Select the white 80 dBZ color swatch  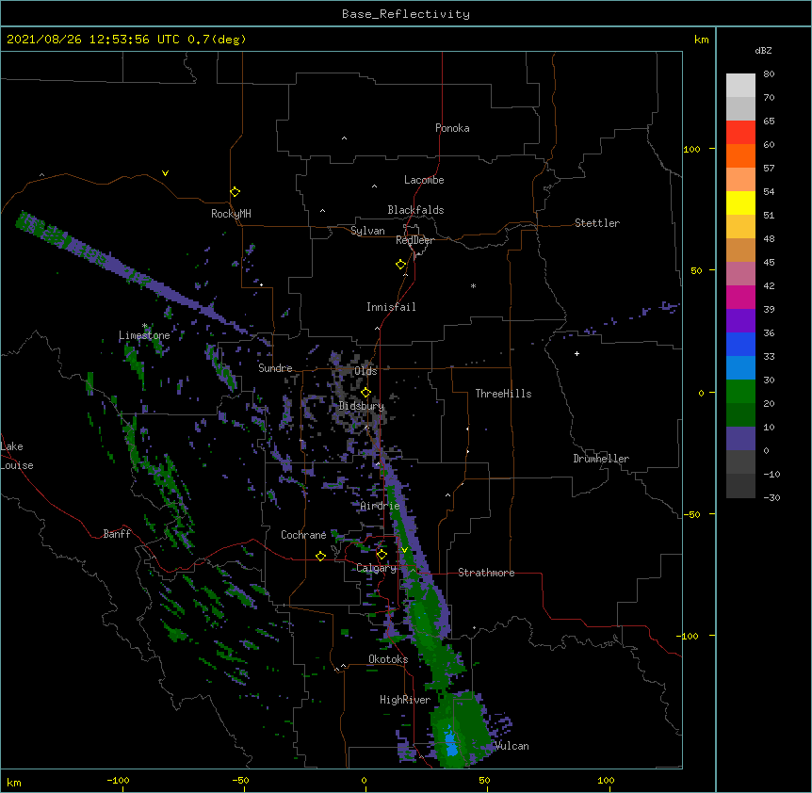740,85
